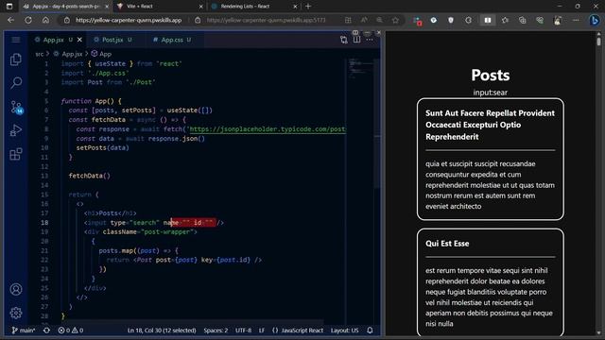Click line number 18 in gutter
Viewport: 605px width, 340px height.
click(44, 223)
